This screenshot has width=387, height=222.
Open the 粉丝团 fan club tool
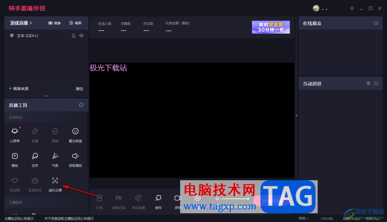pyautogui.click(x=15, y=184)
